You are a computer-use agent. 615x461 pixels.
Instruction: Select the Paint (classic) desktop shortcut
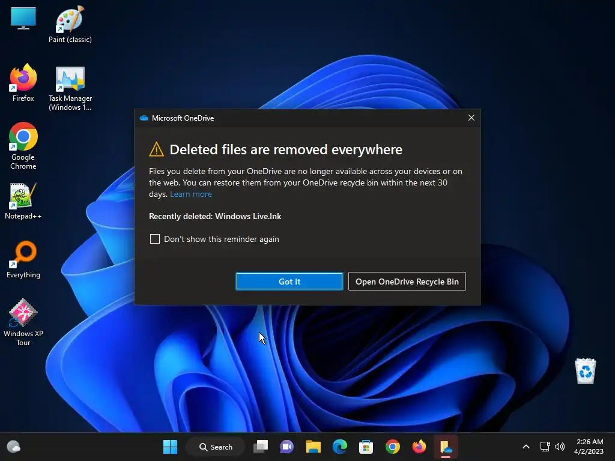point(70,24)
